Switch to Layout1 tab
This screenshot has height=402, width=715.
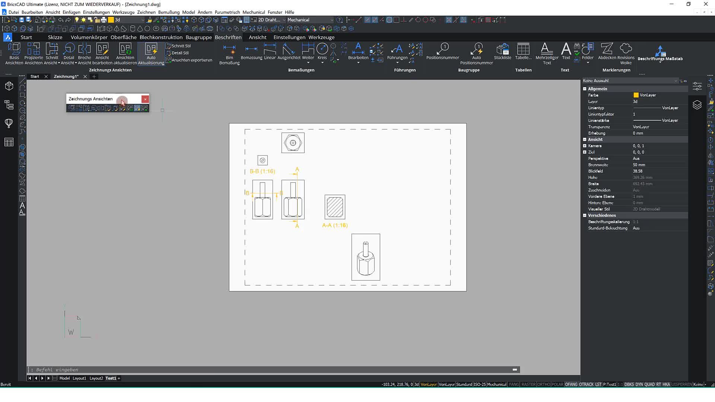(x=79, y=378)
